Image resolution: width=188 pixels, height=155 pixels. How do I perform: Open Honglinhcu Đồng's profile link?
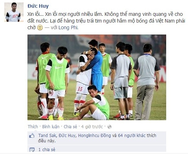pos(94,135)
